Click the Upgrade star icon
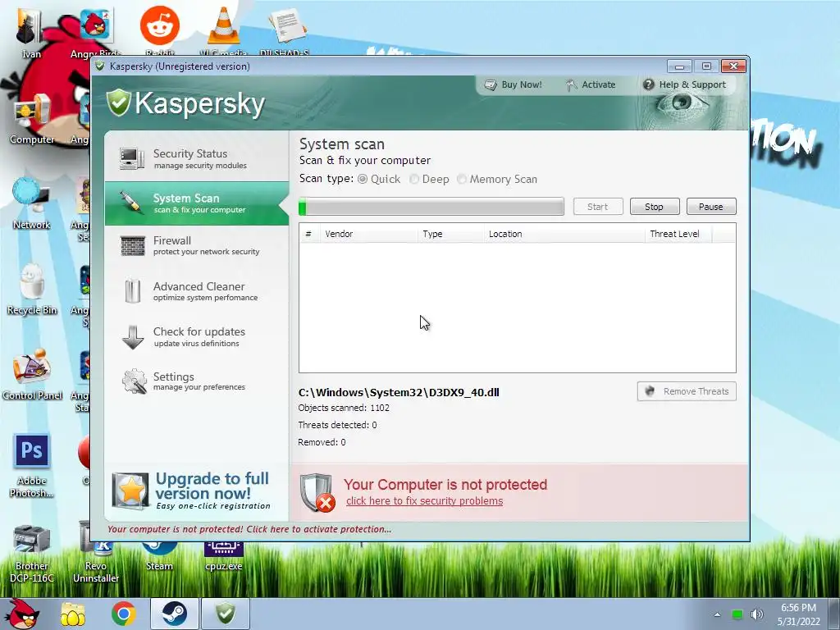Viewport: 840px width, 630px height. tap(130, 491)
